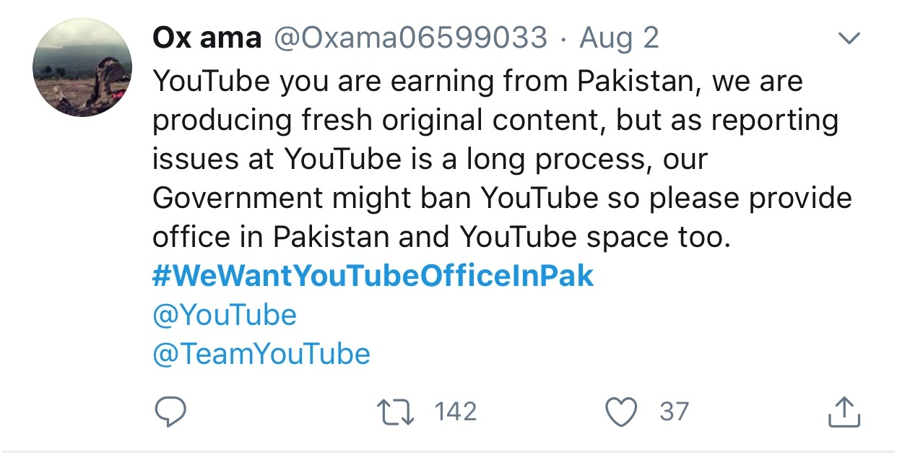Open Ox ama's profile picture
897x460 pixels.
(82, 67)
